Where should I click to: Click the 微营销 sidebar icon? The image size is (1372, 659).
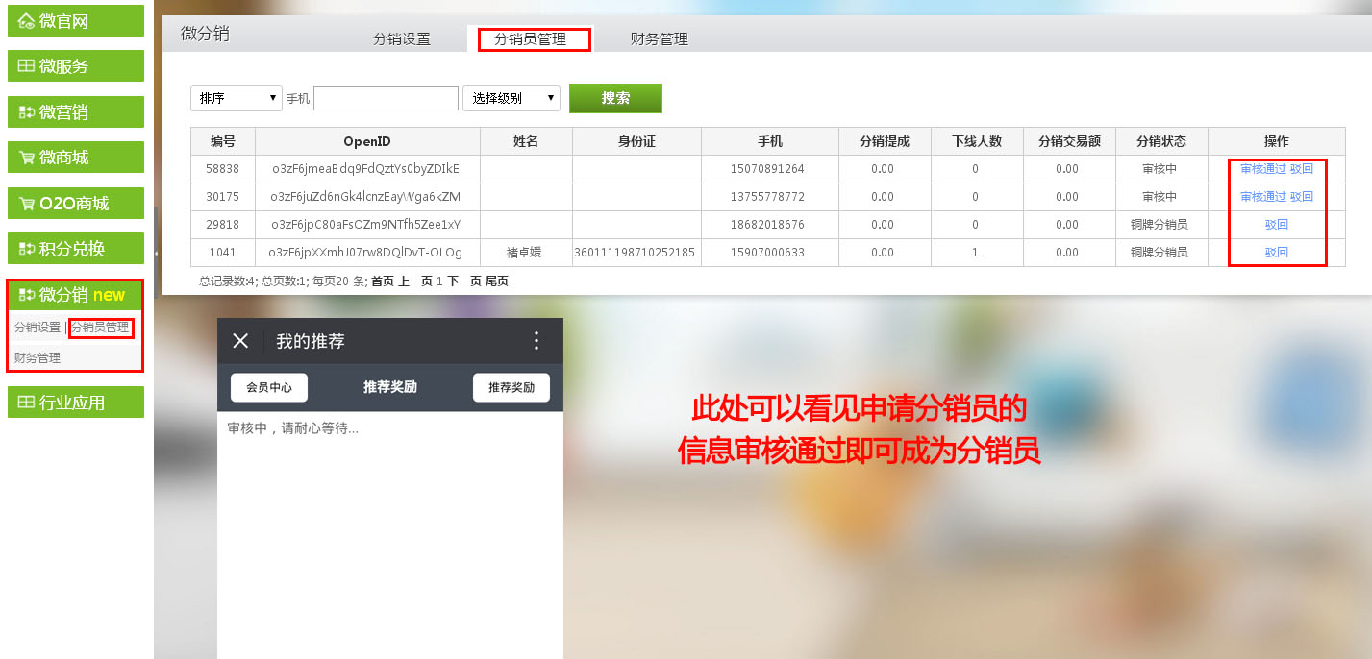27,112
